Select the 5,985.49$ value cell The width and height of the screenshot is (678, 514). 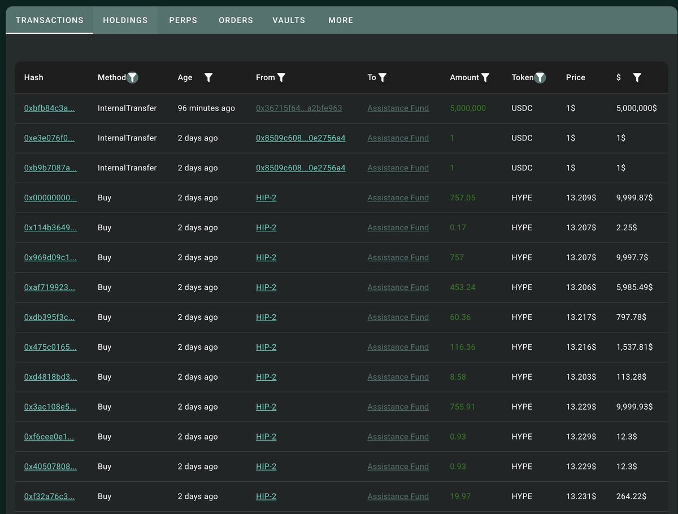(x=634, y=288)
